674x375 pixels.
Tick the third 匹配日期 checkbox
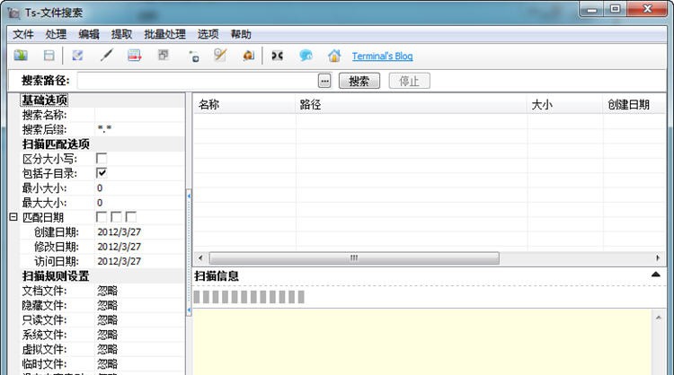pos(131,217)
